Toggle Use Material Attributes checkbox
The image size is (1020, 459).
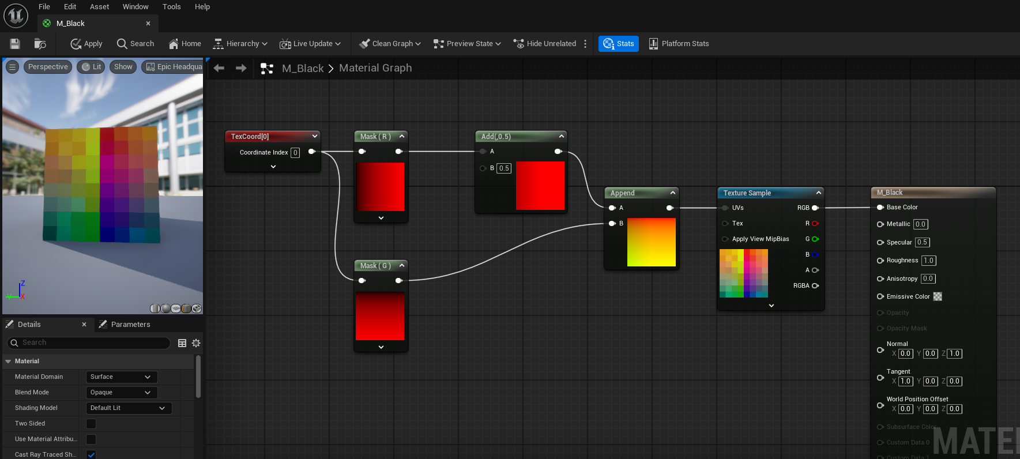[91, 439]
